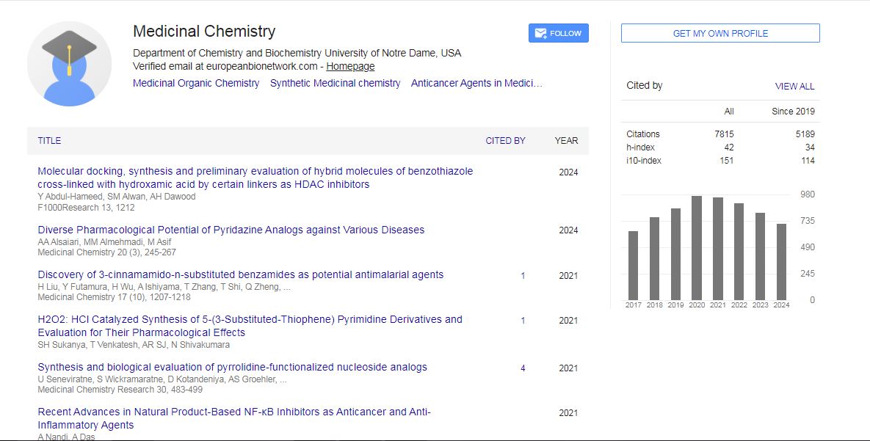Viewport: 870px width, 441px height.
Task: Select Medicinal Organic Chemistry interest tag
Action: pyautogui.click(x=196, y=83)
